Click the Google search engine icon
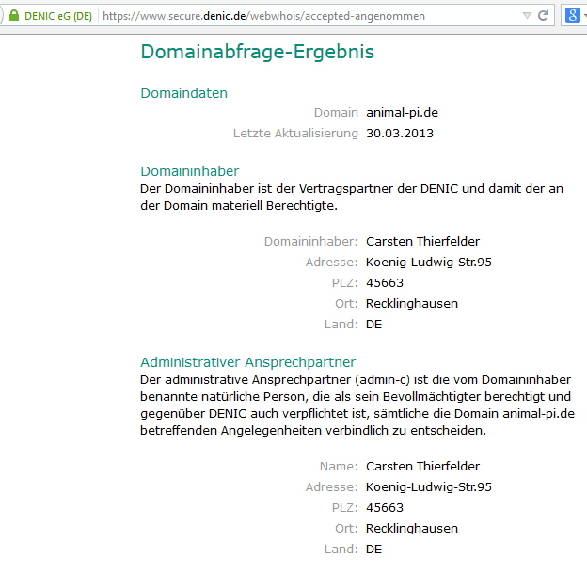This screenshot has height=574, width=587. point(572,15)
